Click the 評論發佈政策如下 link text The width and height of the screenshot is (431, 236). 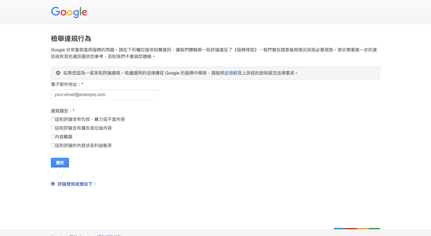click(x=77, y=184)
